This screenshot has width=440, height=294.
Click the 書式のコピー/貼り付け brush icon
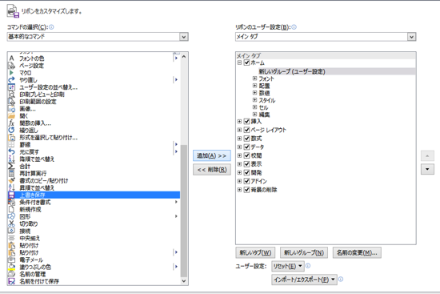click(11, 180)
